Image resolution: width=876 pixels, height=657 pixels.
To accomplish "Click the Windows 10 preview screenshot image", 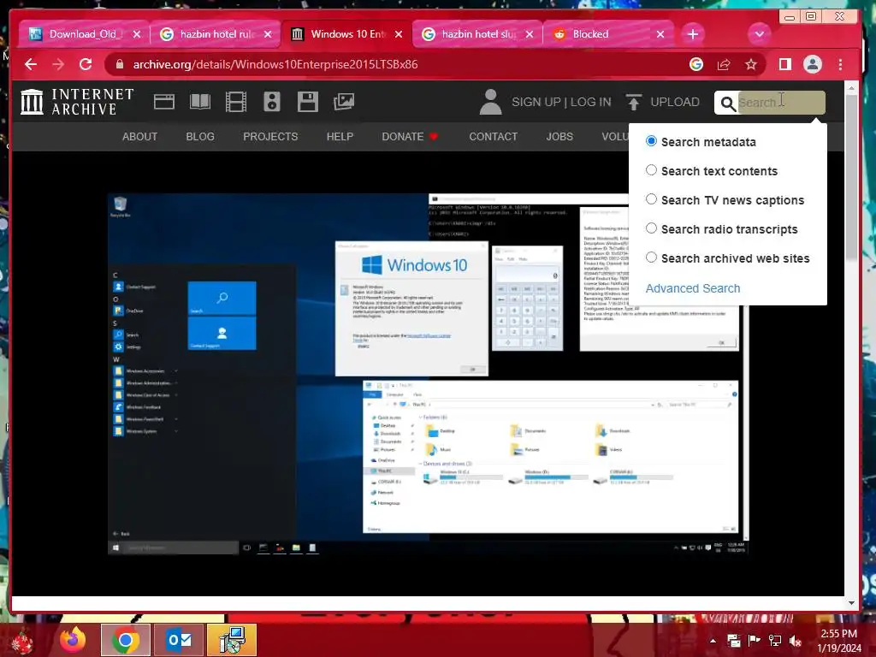I will [428, 374].
